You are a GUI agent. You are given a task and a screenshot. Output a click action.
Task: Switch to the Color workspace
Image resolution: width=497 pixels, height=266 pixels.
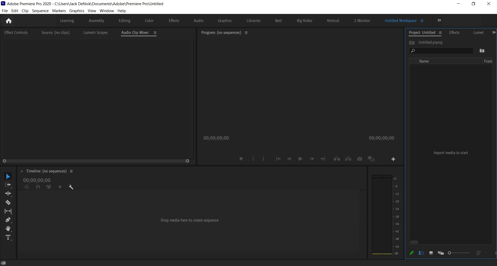click(149, 21)
